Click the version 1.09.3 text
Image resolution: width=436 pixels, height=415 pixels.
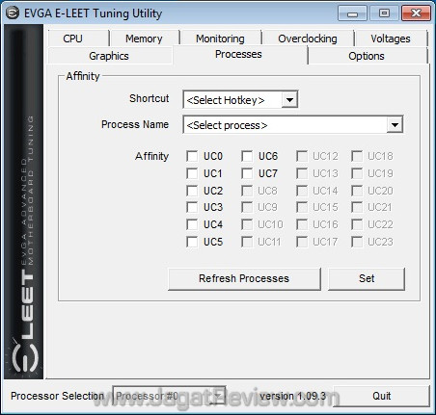[x=293, y=396]
